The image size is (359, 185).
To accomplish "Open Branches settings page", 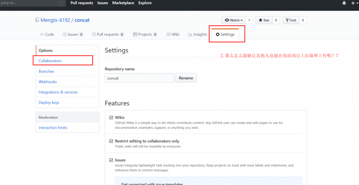I will point(68,72).
